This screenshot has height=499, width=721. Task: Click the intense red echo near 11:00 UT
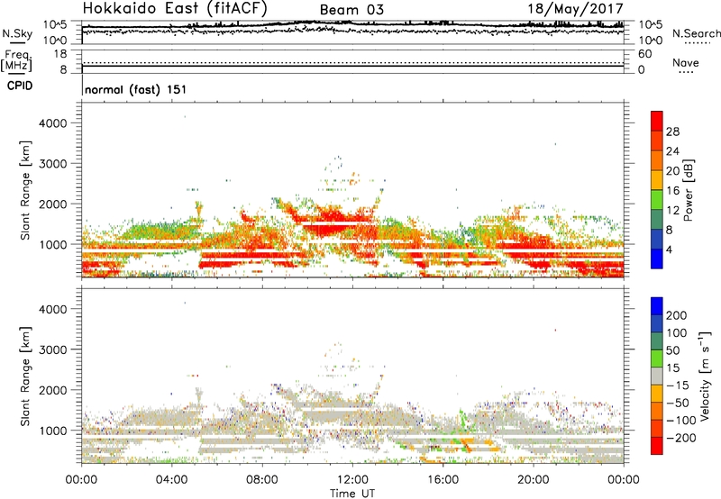pos(329,221)
